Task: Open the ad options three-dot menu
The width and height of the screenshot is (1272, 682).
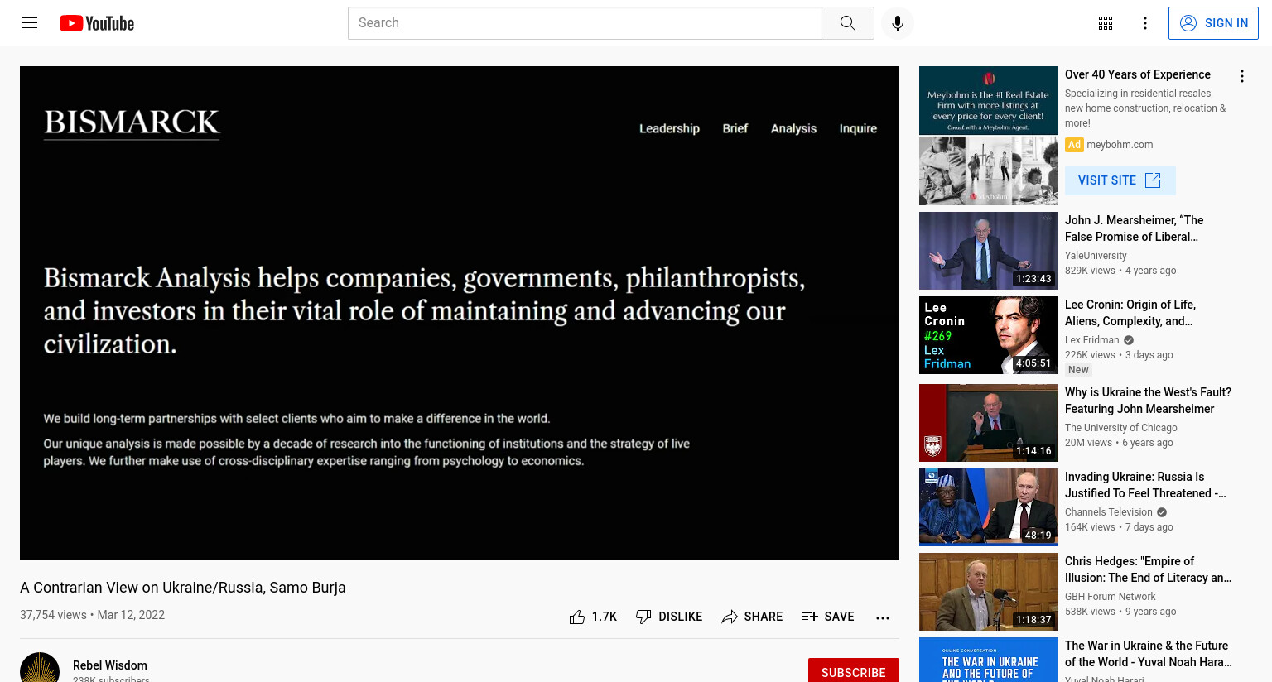Action: [1241, 76]
